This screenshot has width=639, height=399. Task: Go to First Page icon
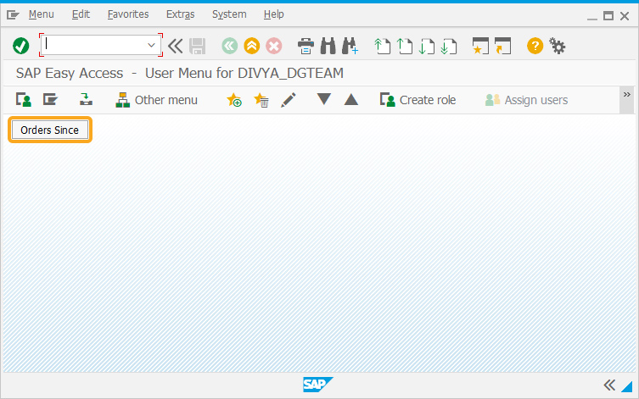click(x=382, y=46)
